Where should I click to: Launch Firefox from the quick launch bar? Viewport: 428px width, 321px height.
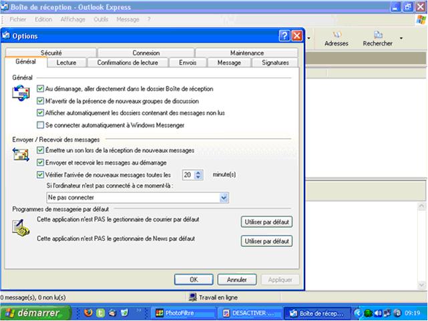(88, 312)
